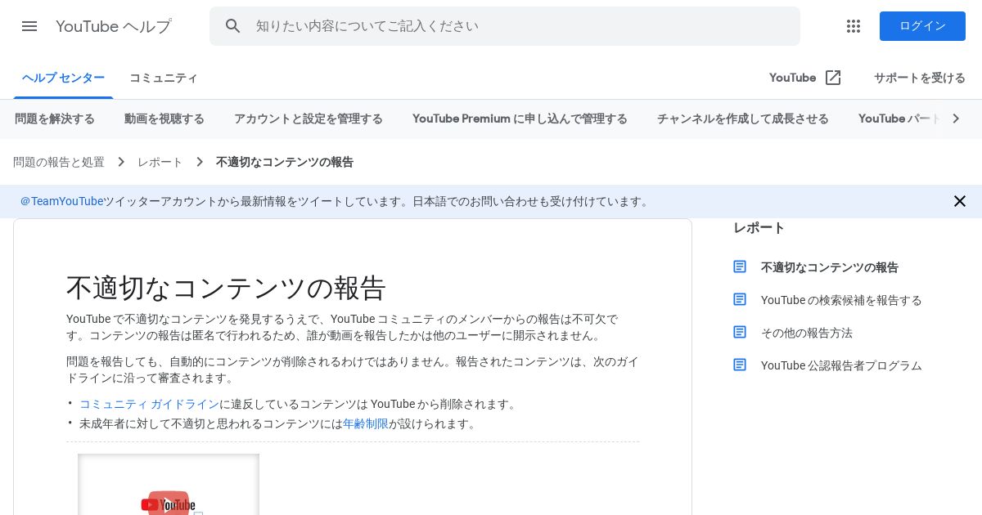The height and width of the screenshot is (515, 982).
Task: Open the Google apps grid
Action: pyautogui.click(x=854, y=26)
